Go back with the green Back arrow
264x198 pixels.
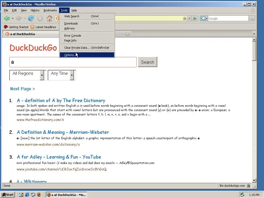pos(7,18)
